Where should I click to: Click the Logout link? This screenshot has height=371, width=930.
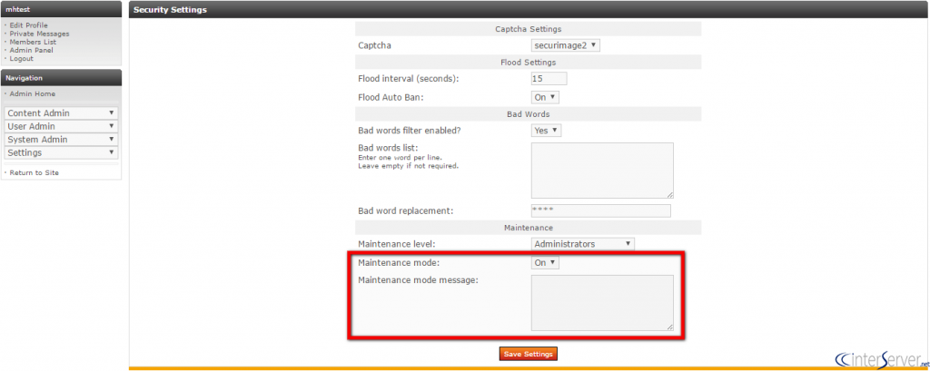point(22,59)
